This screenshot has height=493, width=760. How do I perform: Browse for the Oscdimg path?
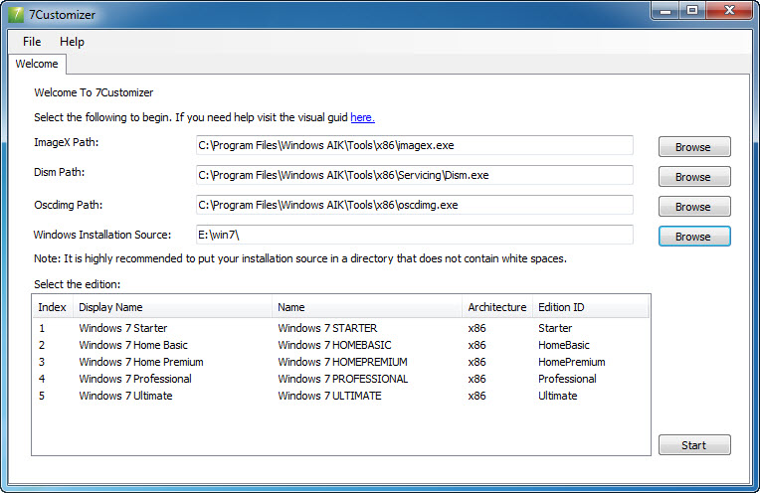[694, 207]
